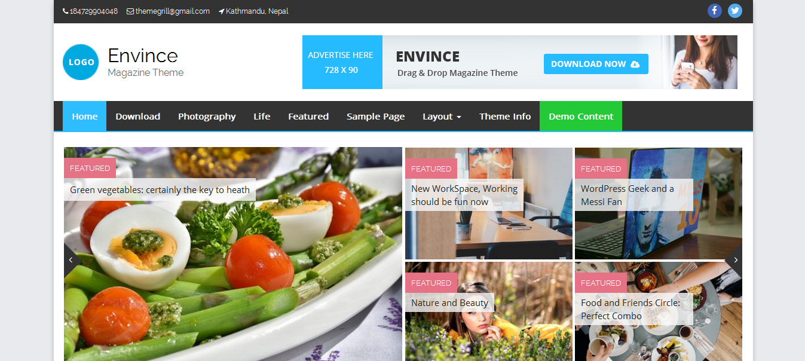Click the Demo Content button
The height and width of the screenshot is (361, 805).
[x=581, y=116]
